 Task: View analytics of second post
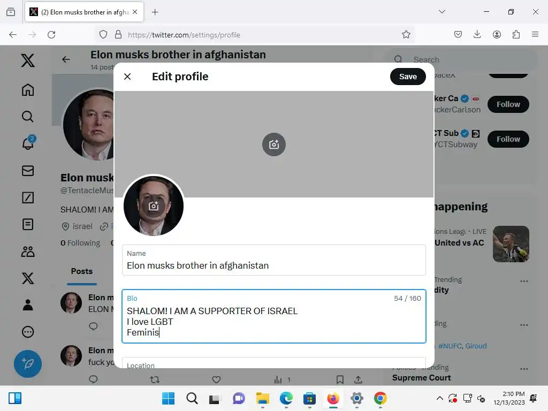(x=282, y=379)
